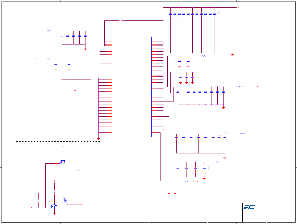Click the ground symbol under the grounded MOSFET
The height and width of the screenshot is (224, 297).
click(54, 214)
